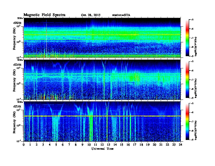Screen dimensions: 215x166
Task: Click hour tick "2" on time axis
Action: point(37,145)
